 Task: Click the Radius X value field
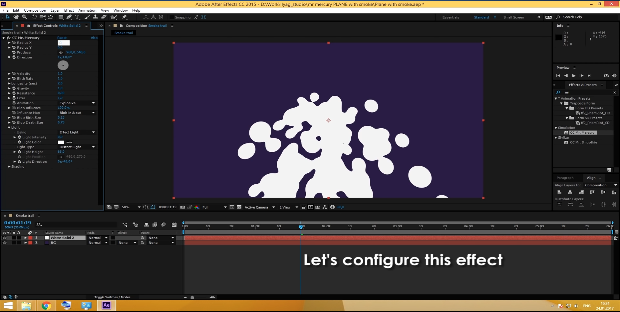pyautogui.click(x=64, y=43)
